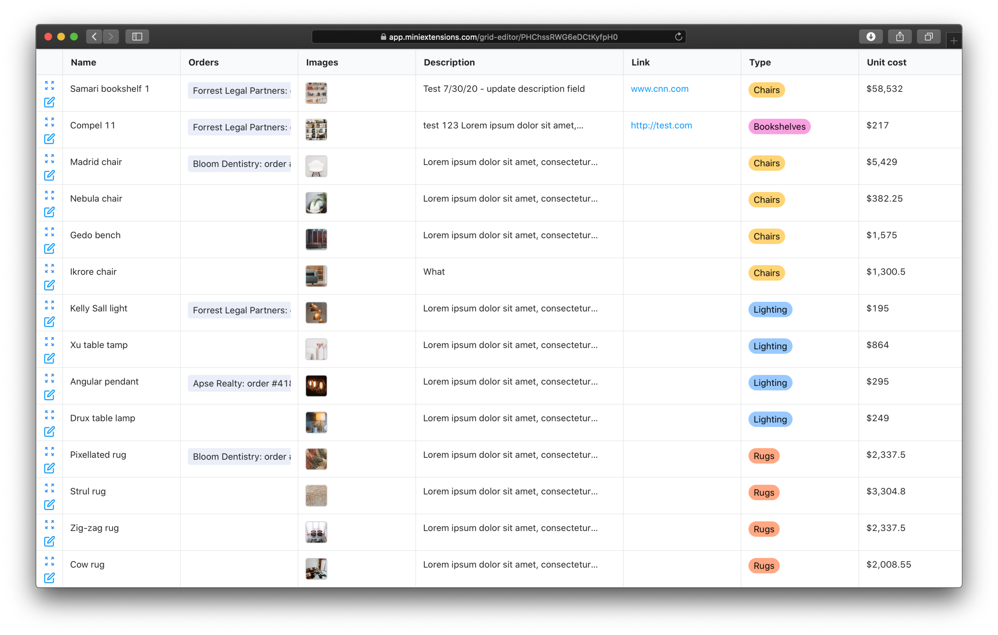Viewport: 998px width, 635px height.
Task: Show Safari tab overview
Action: [x=929, y=37]
